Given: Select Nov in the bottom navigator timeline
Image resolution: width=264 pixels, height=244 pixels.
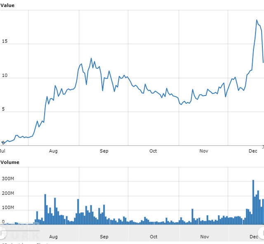Looking at the screenshot, I should (x=204, y=237).
